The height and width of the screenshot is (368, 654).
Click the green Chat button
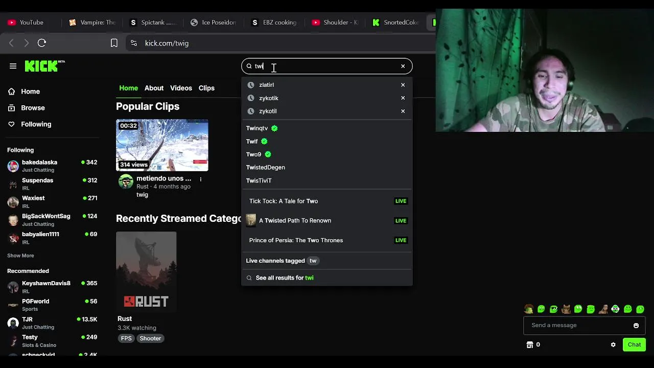pos(634,344)
